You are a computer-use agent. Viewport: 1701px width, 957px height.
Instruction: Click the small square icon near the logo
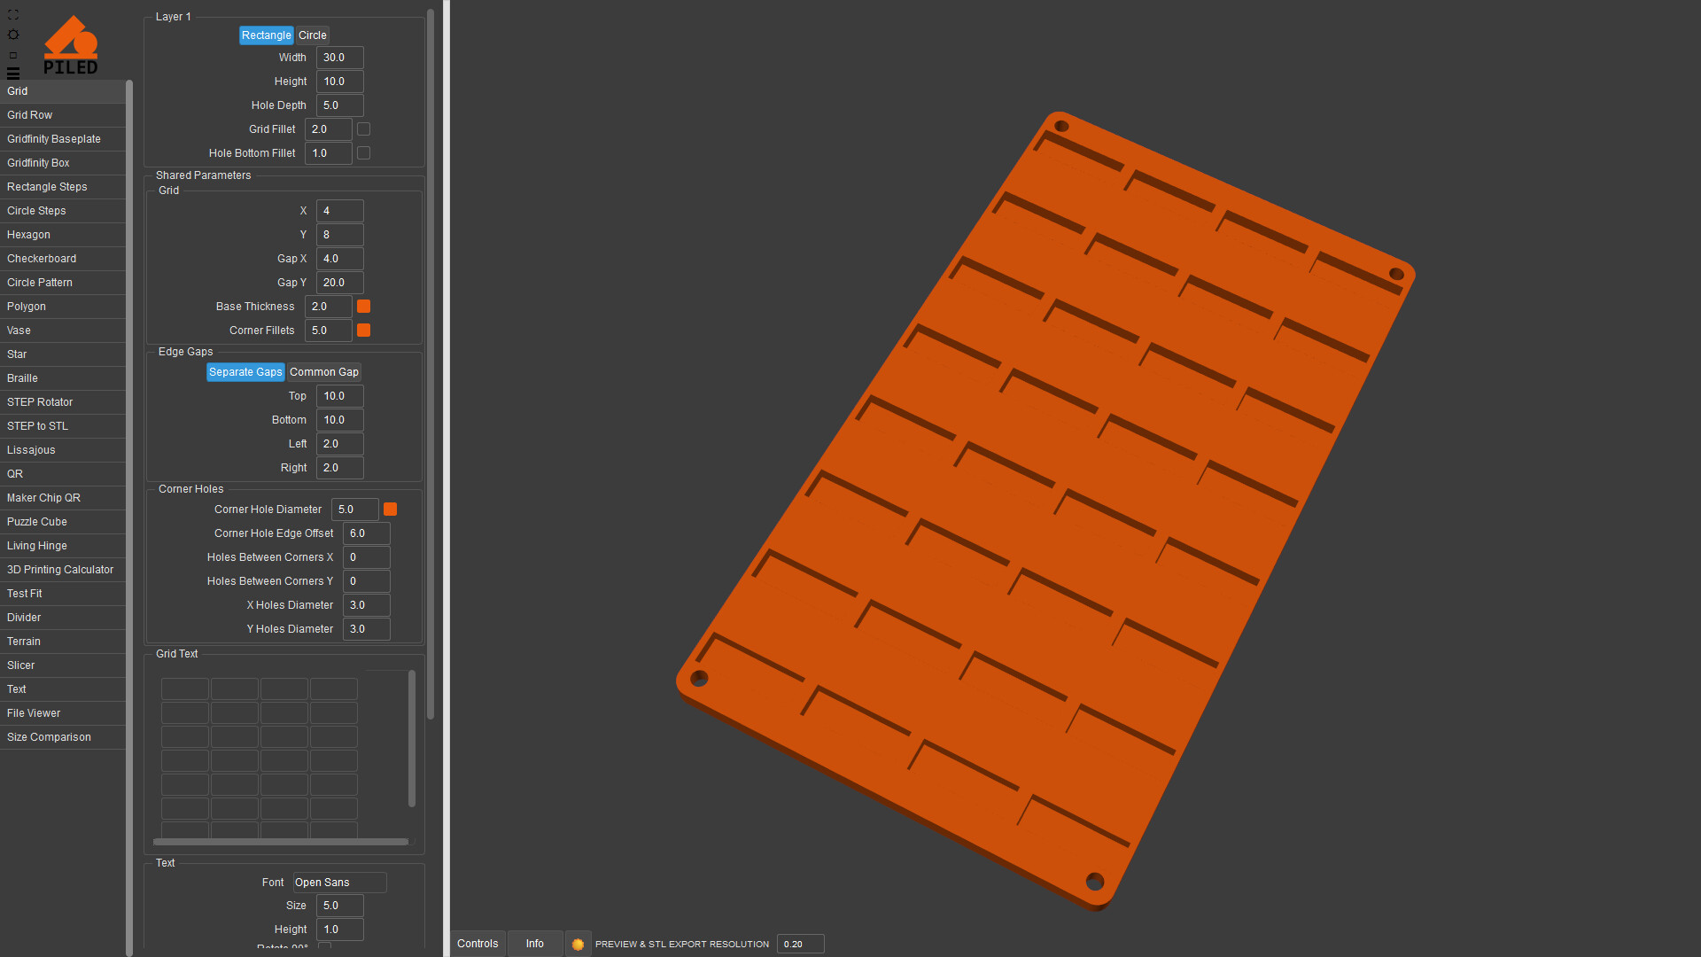[x=13, y=55]
